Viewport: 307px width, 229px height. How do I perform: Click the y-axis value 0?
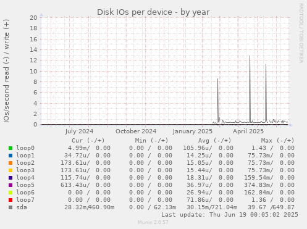35,125
